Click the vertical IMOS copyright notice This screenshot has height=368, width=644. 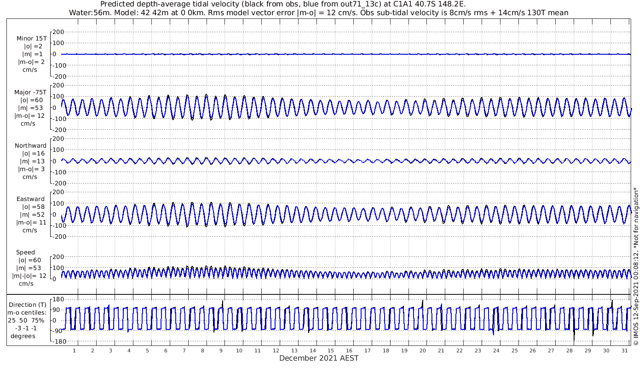tap(636, 266)
